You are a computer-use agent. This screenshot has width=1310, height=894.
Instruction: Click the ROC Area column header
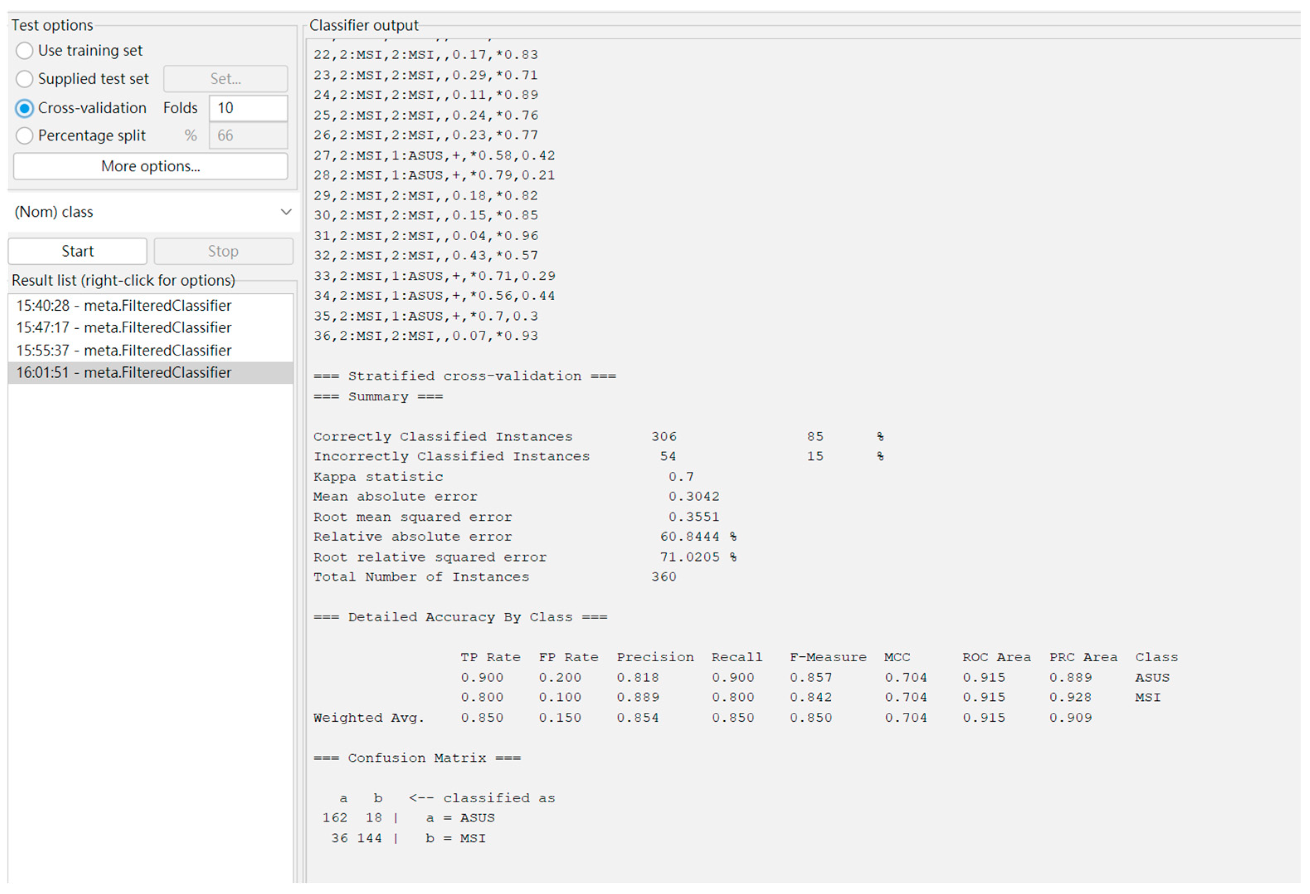click(x=996, y=658)
